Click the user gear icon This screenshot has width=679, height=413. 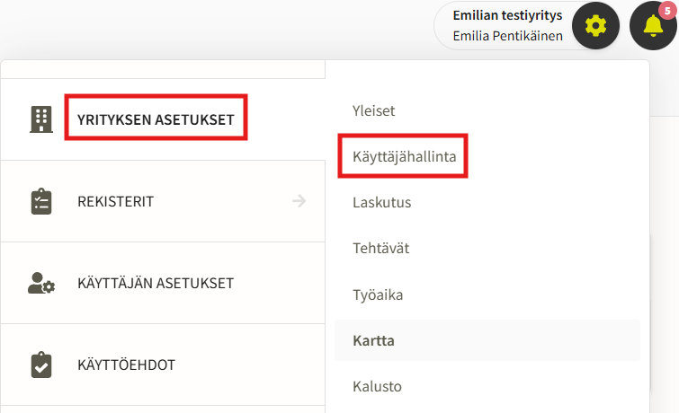click(x=41, y=283)
